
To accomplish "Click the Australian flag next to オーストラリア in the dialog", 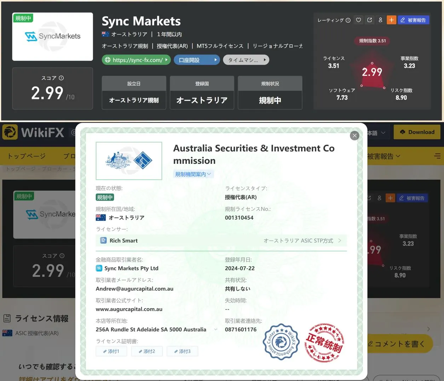I will pos(101,218).
